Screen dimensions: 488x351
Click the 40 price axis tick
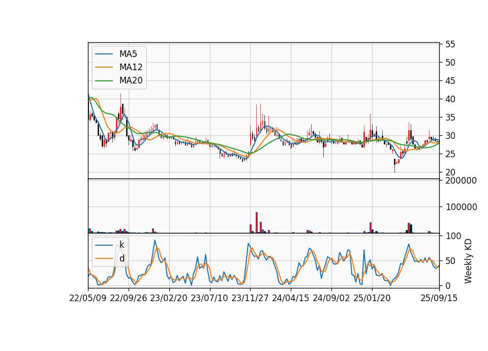450,99
